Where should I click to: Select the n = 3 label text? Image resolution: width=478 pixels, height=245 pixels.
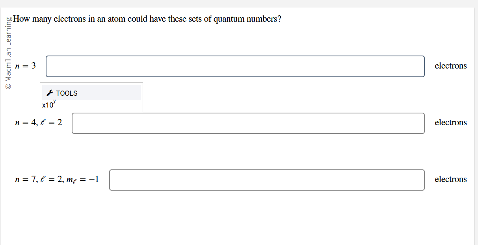(x=25, y=66)
